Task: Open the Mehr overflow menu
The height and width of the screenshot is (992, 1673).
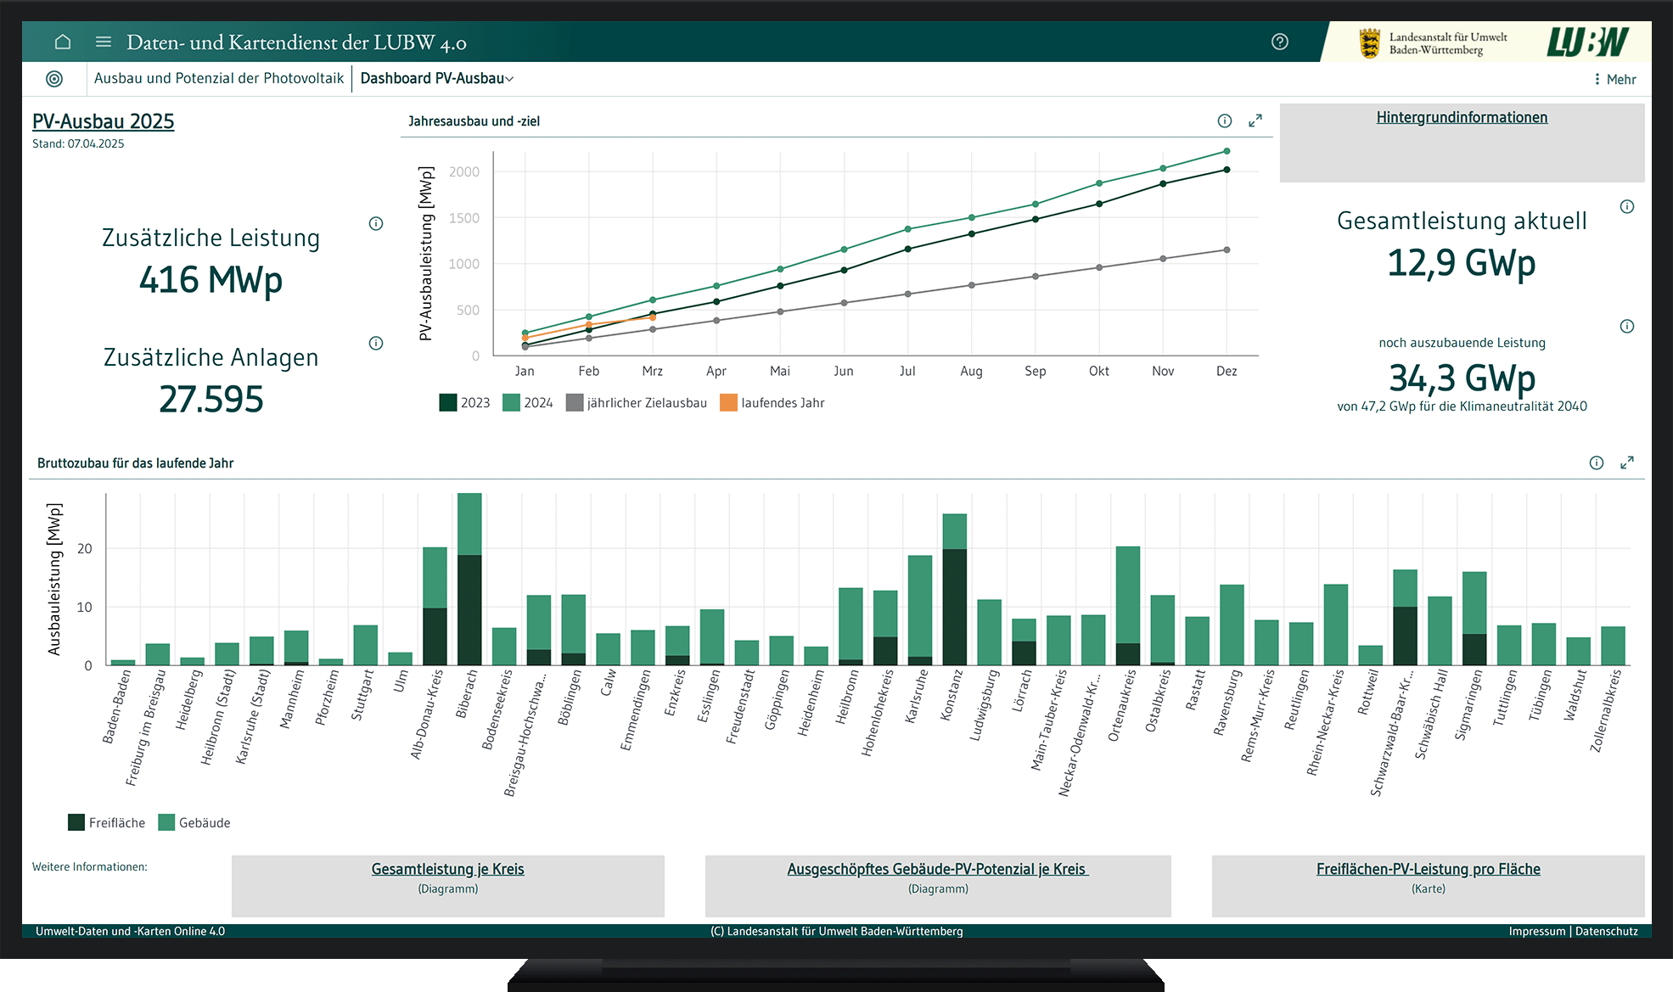Action: [x=1614, y=80]
